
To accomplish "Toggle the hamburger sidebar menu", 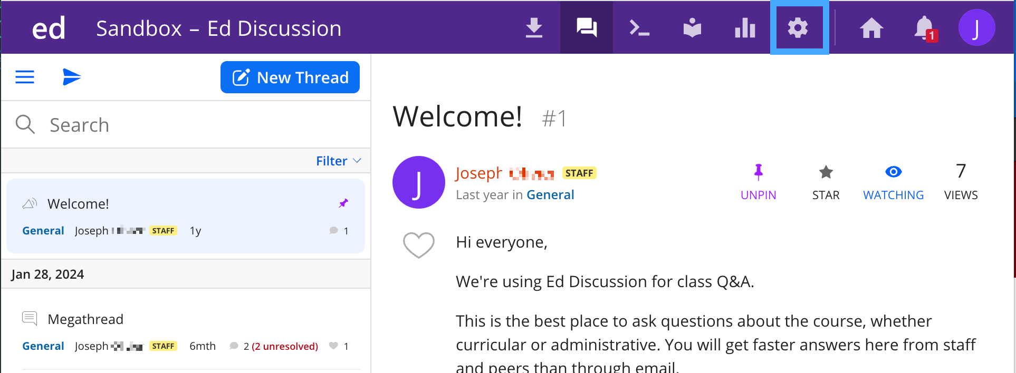I will (x=25, y=77).
